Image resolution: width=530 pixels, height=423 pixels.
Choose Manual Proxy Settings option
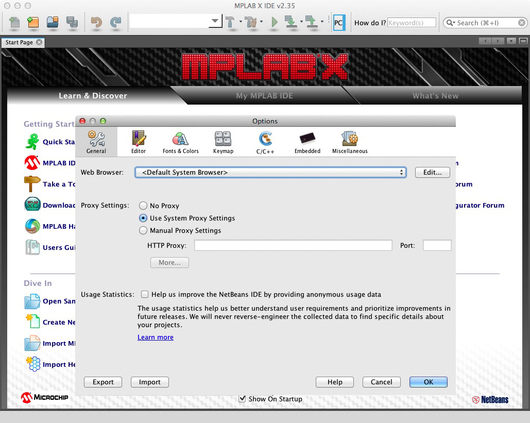[143, 230]
